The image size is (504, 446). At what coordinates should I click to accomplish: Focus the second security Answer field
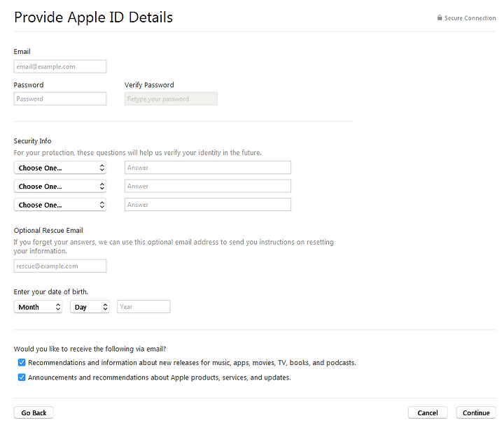[208, 186]
